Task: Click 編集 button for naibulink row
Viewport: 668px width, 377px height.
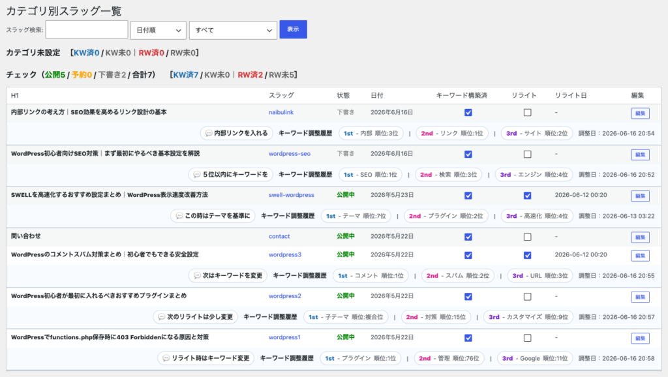Action: click(x=641, y=113)
